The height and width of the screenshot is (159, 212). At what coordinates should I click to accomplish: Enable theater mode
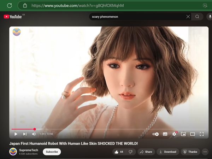[193, 134]
